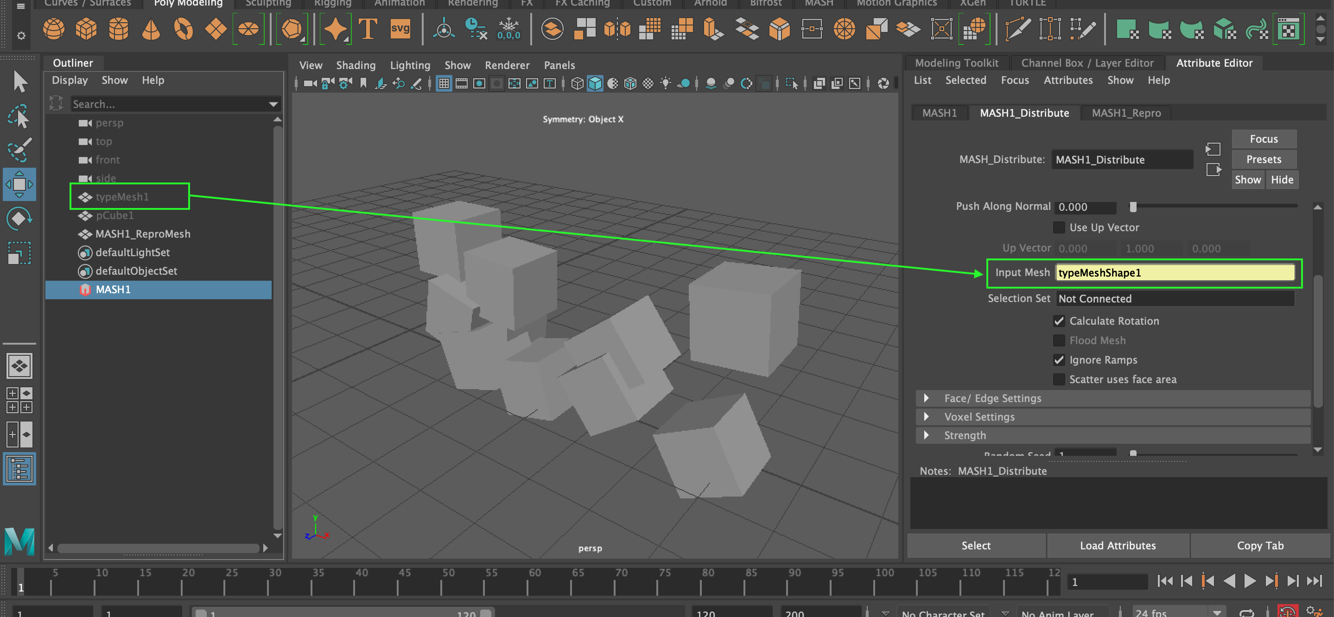Click the Load Attributes button

1118,545
